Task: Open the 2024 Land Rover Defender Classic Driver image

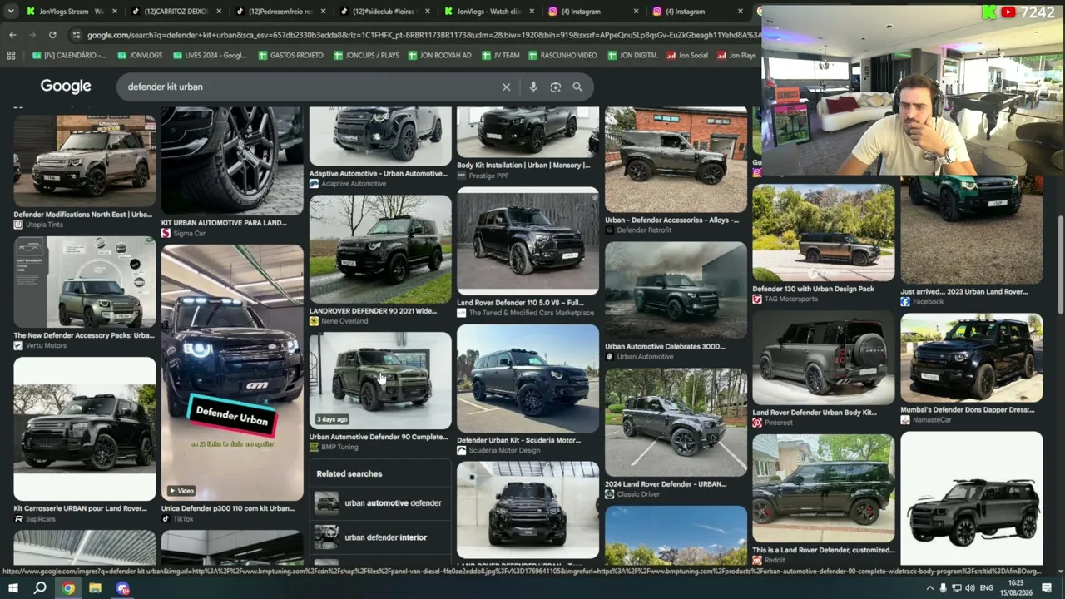Action: (x=676, y=423)
